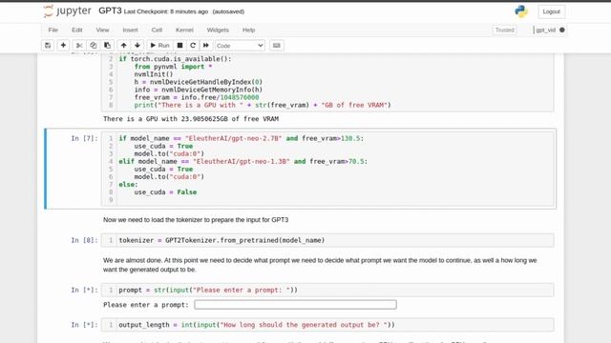Screen dimensions: 611x343
Task: Select the 'We are almost done' markdown paragraph
Action: click(320, 265)
